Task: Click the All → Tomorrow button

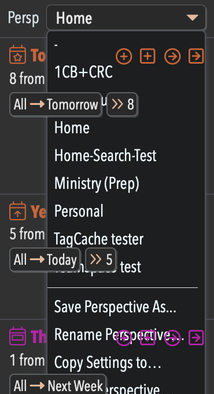Action: click(56, 104)
